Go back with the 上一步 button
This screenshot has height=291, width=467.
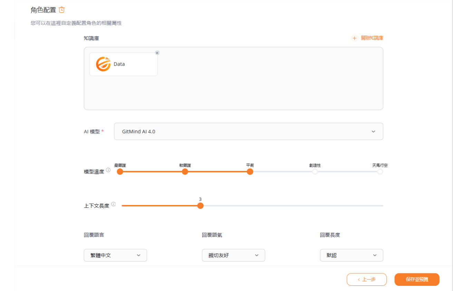pyautogui.click(x=367, y=280)
